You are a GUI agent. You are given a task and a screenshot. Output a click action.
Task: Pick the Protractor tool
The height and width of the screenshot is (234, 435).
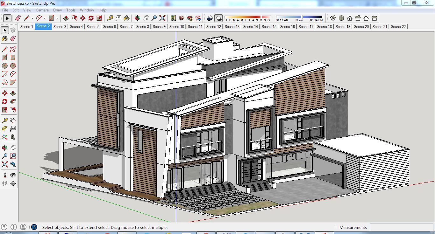pos(4,129)
